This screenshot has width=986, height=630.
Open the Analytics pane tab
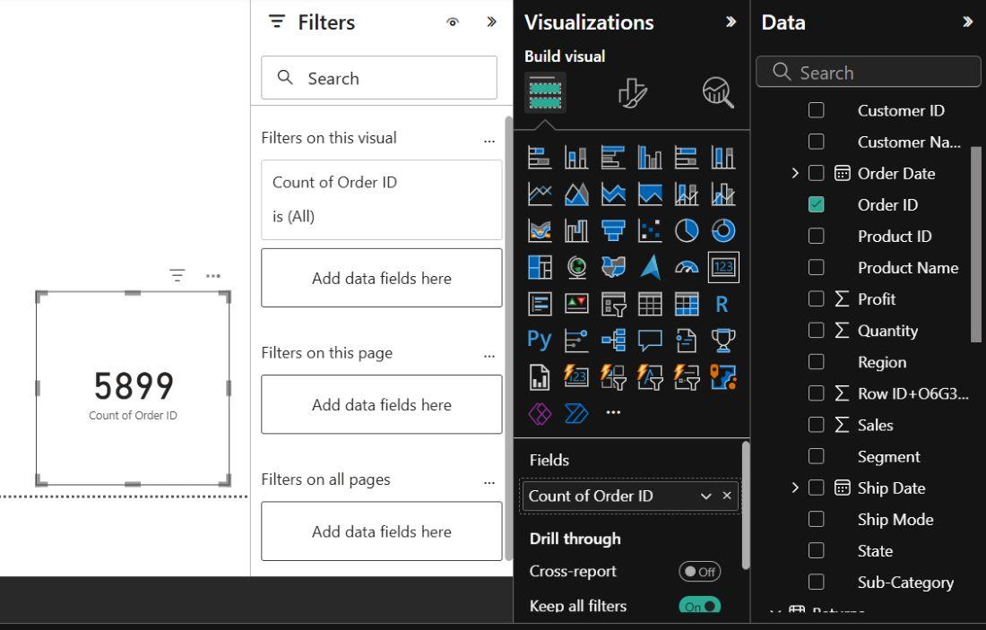tap(717, 91)
